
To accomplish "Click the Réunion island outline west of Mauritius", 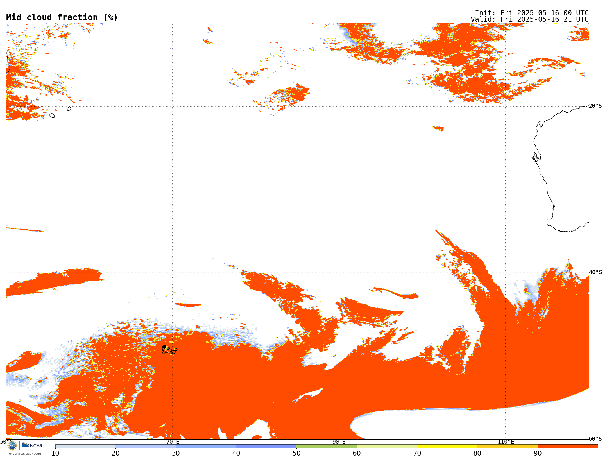I will pos(52,116).
